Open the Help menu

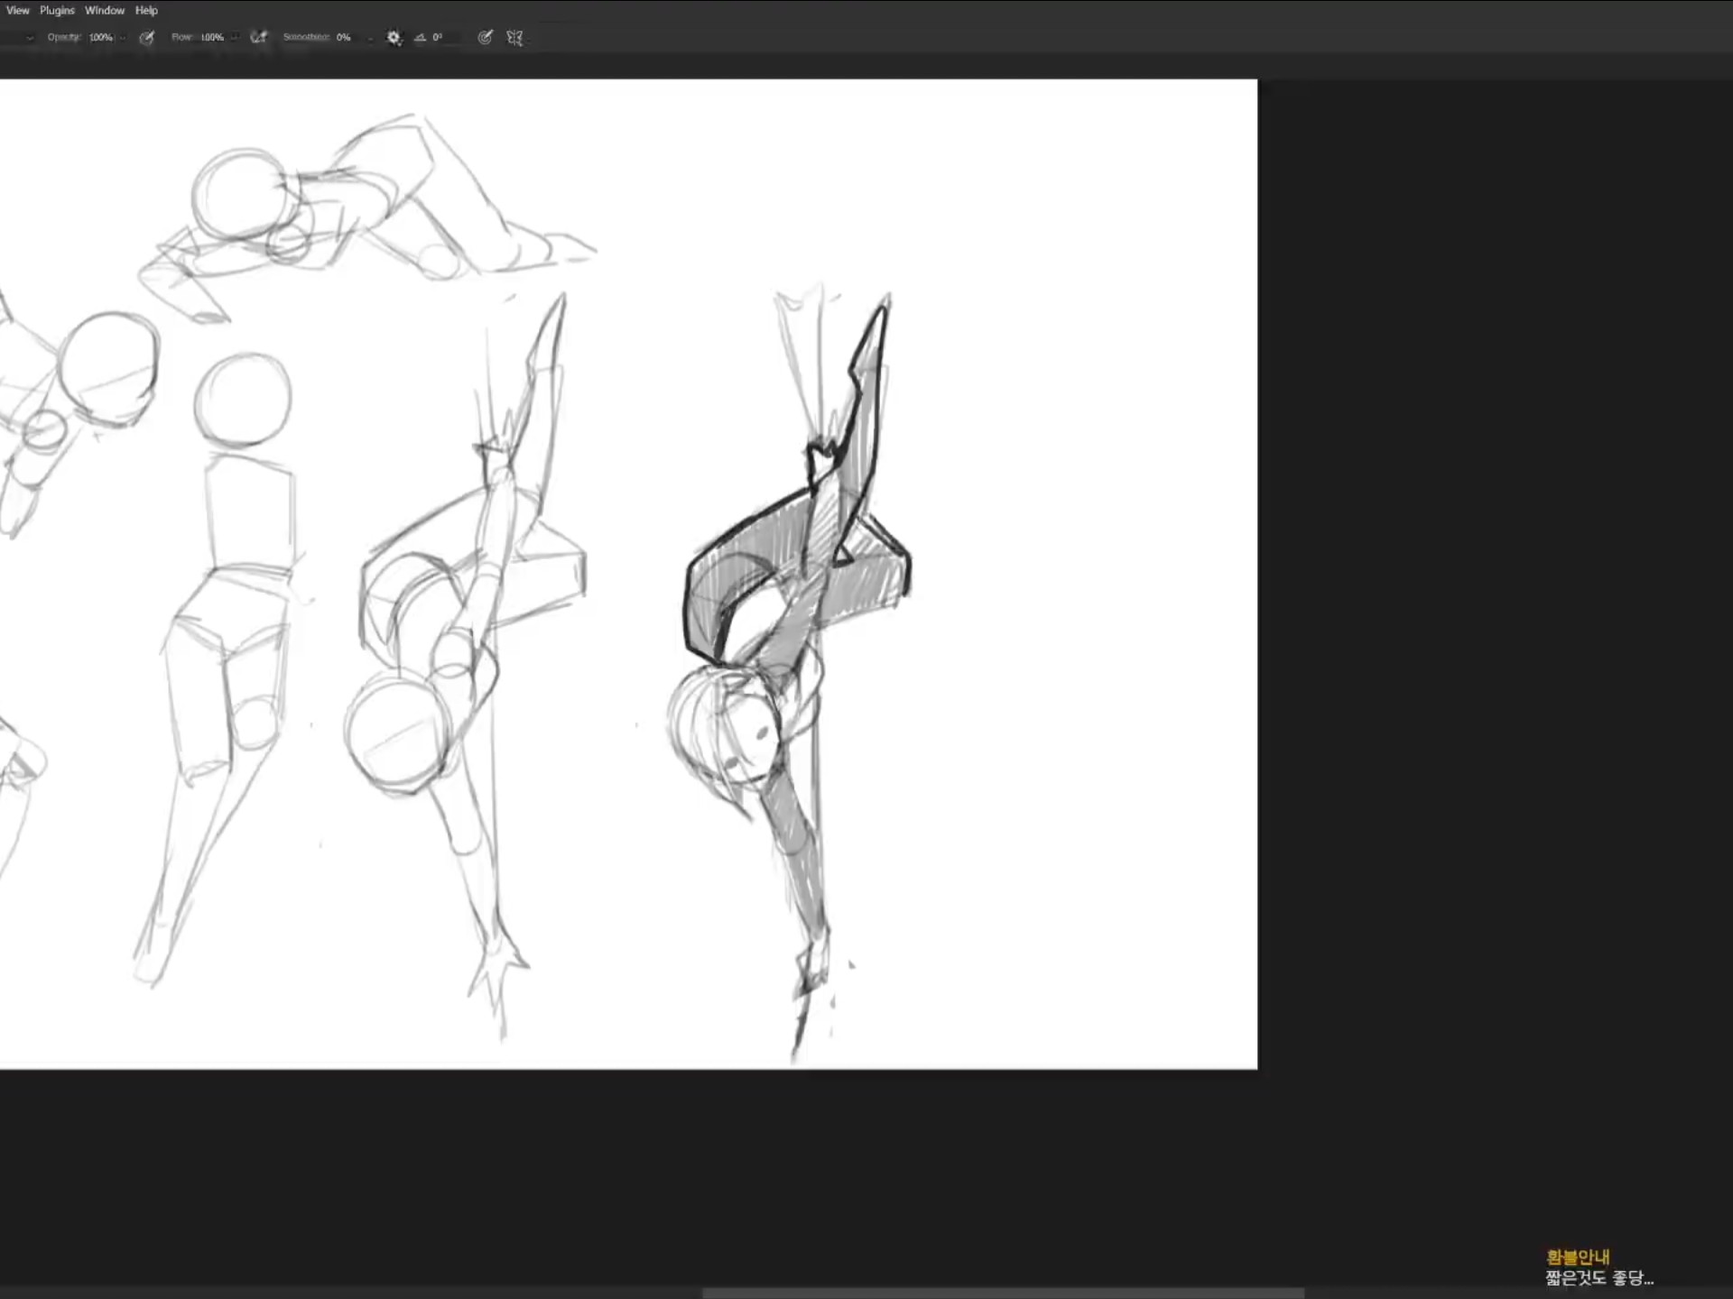(146, 11)
